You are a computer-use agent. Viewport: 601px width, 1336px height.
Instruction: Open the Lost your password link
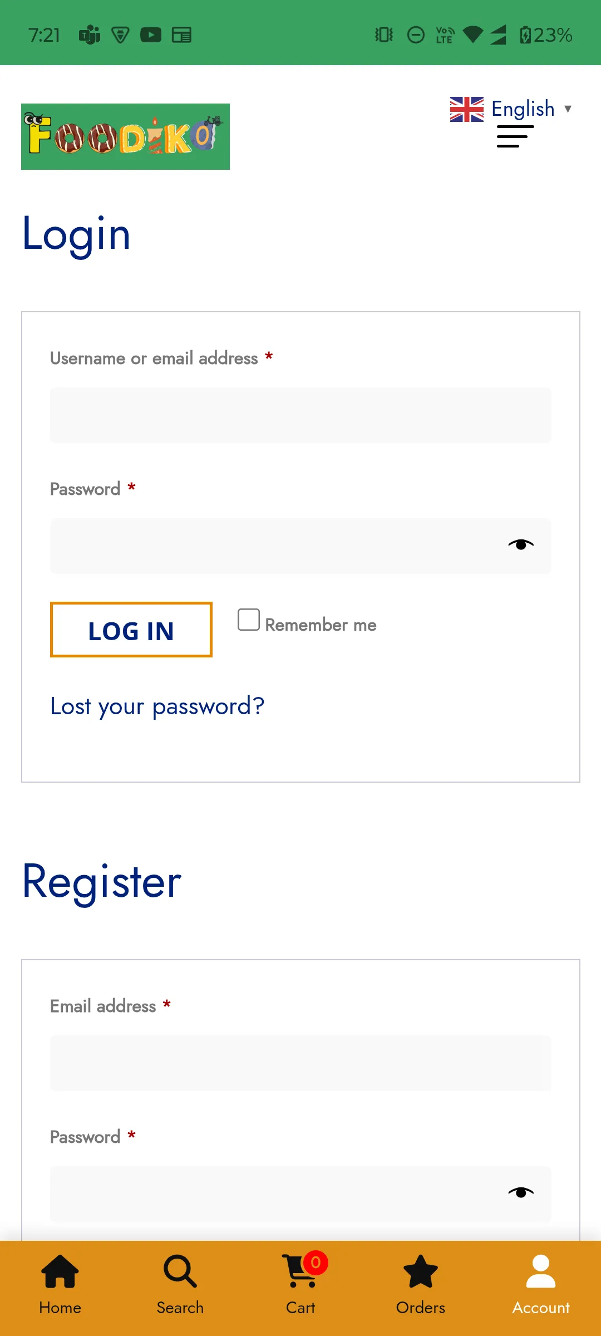coord(157,706)
